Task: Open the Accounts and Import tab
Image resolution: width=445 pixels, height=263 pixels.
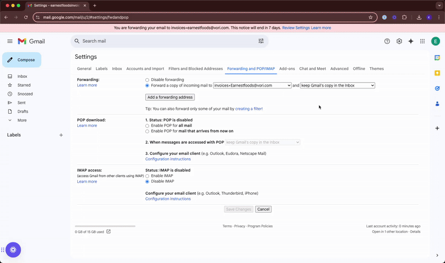Action: pos(145,69)
